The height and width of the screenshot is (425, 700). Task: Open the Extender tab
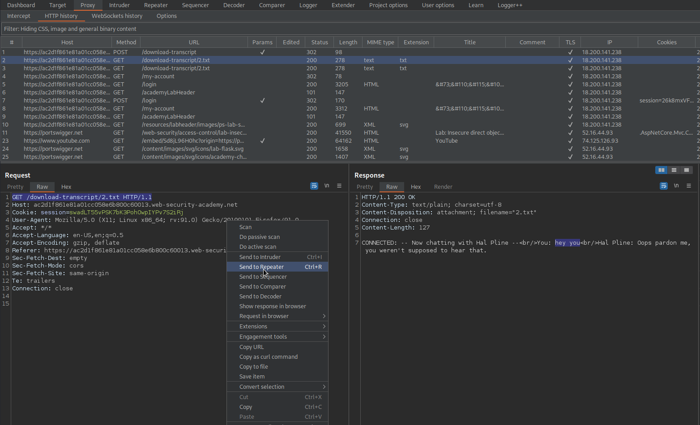click(x=343, y=5)
